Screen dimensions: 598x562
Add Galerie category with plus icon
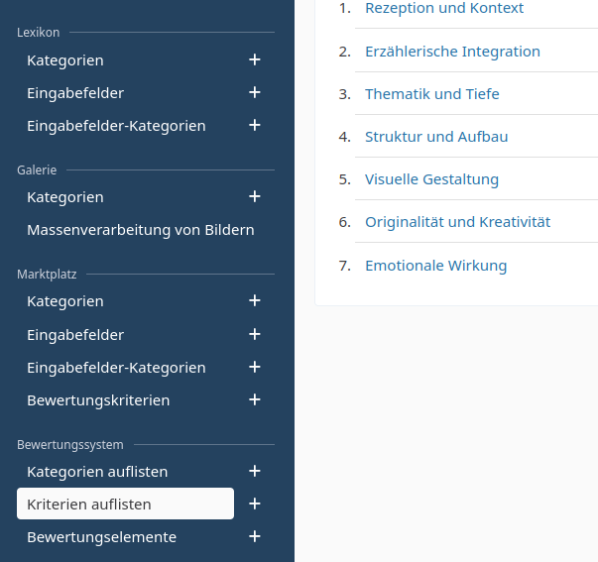pyautogui.click(x=255, y=197)
